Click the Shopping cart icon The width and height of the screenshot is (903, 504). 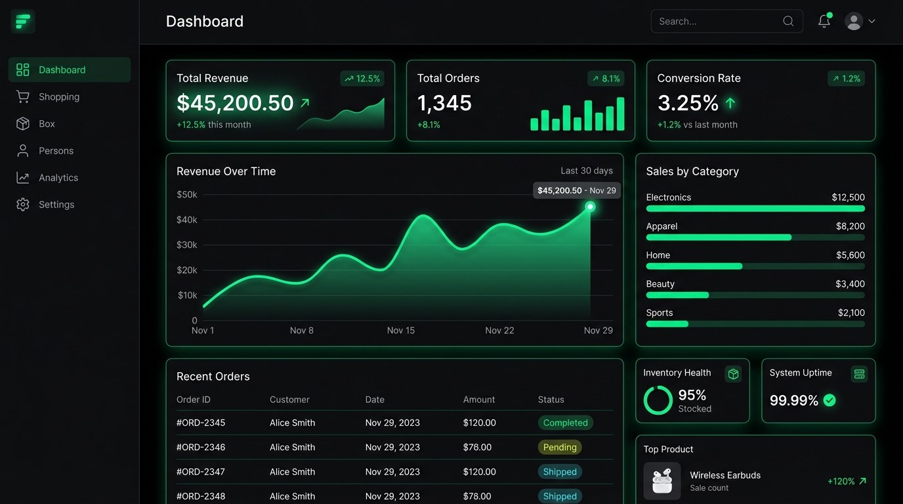[23, 96]
